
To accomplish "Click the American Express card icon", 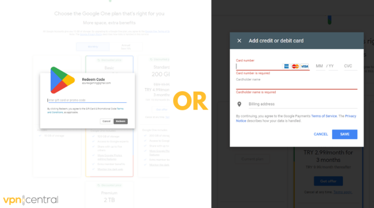I will click(x=286, y=66).
